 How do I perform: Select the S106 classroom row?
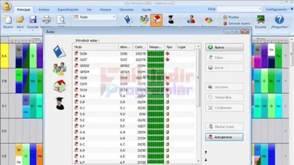pyautogui.click(x=134, y=53)
